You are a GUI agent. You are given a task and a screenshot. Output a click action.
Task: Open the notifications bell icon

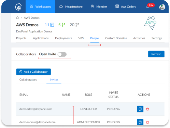[147, 7]
